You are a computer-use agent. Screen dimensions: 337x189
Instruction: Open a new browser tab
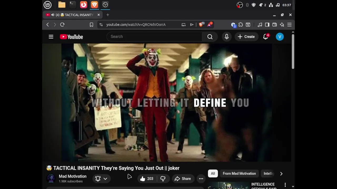coord(108,15)
